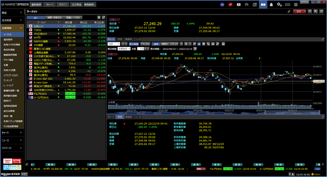Click the zoom-in magnifier on chart toolbar
The height and width of the screenshot is (177, 327).
186,44
